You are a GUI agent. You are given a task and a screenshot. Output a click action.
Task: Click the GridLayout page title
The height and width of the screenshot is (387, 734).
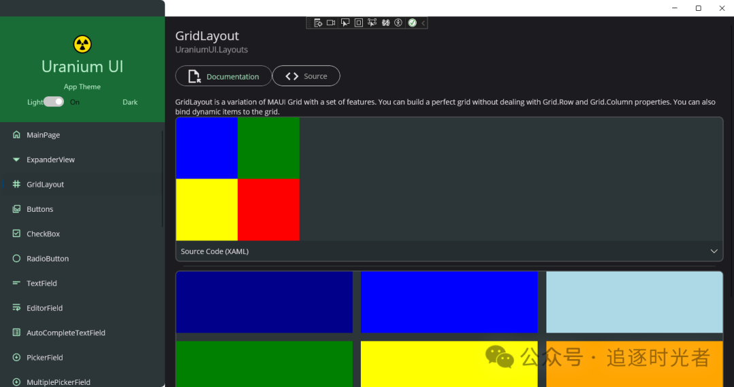point(207,36)
